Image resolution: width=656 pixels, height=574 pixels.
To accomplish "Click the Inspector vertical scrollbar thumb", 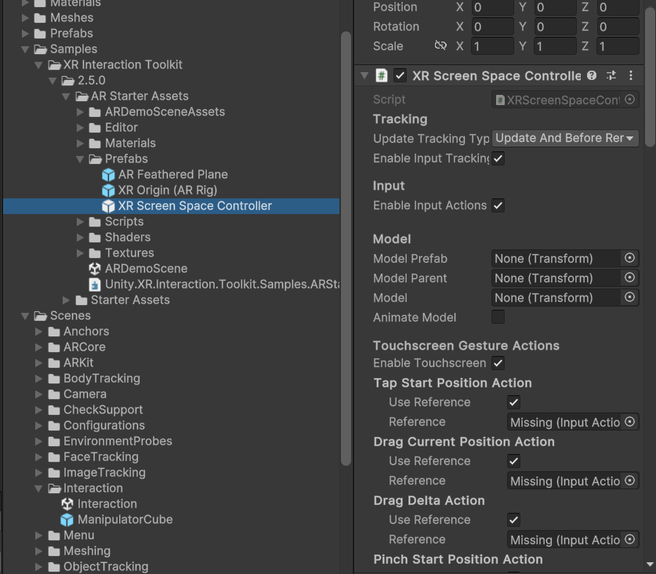I will click(x=650, y=78).
